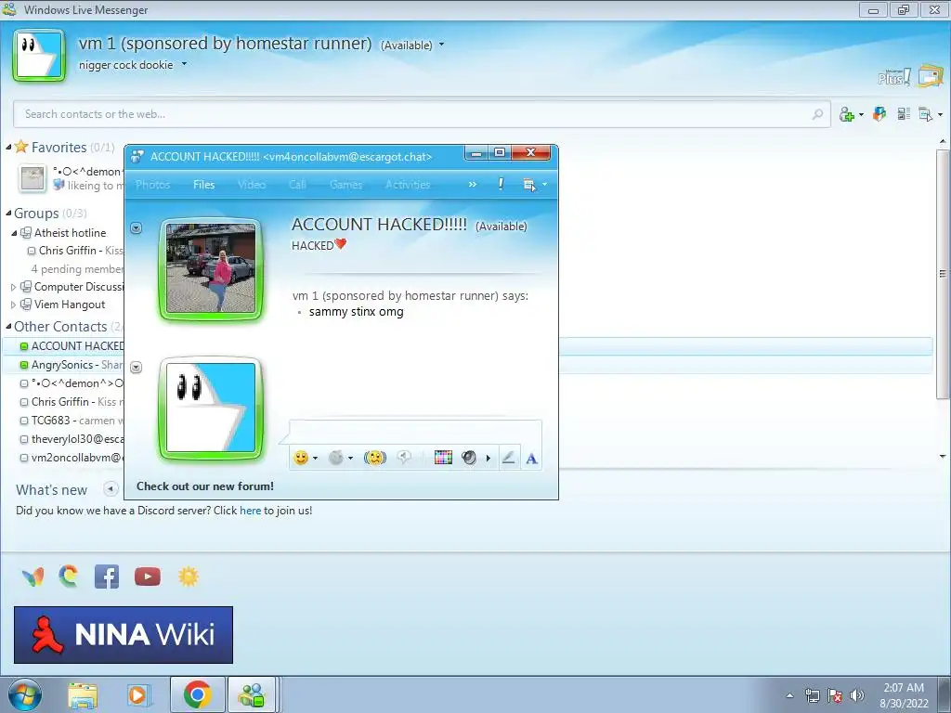This screenshot has width=951, height=713.
Task: Click the sun weather icon
Action: coord(189,577)
